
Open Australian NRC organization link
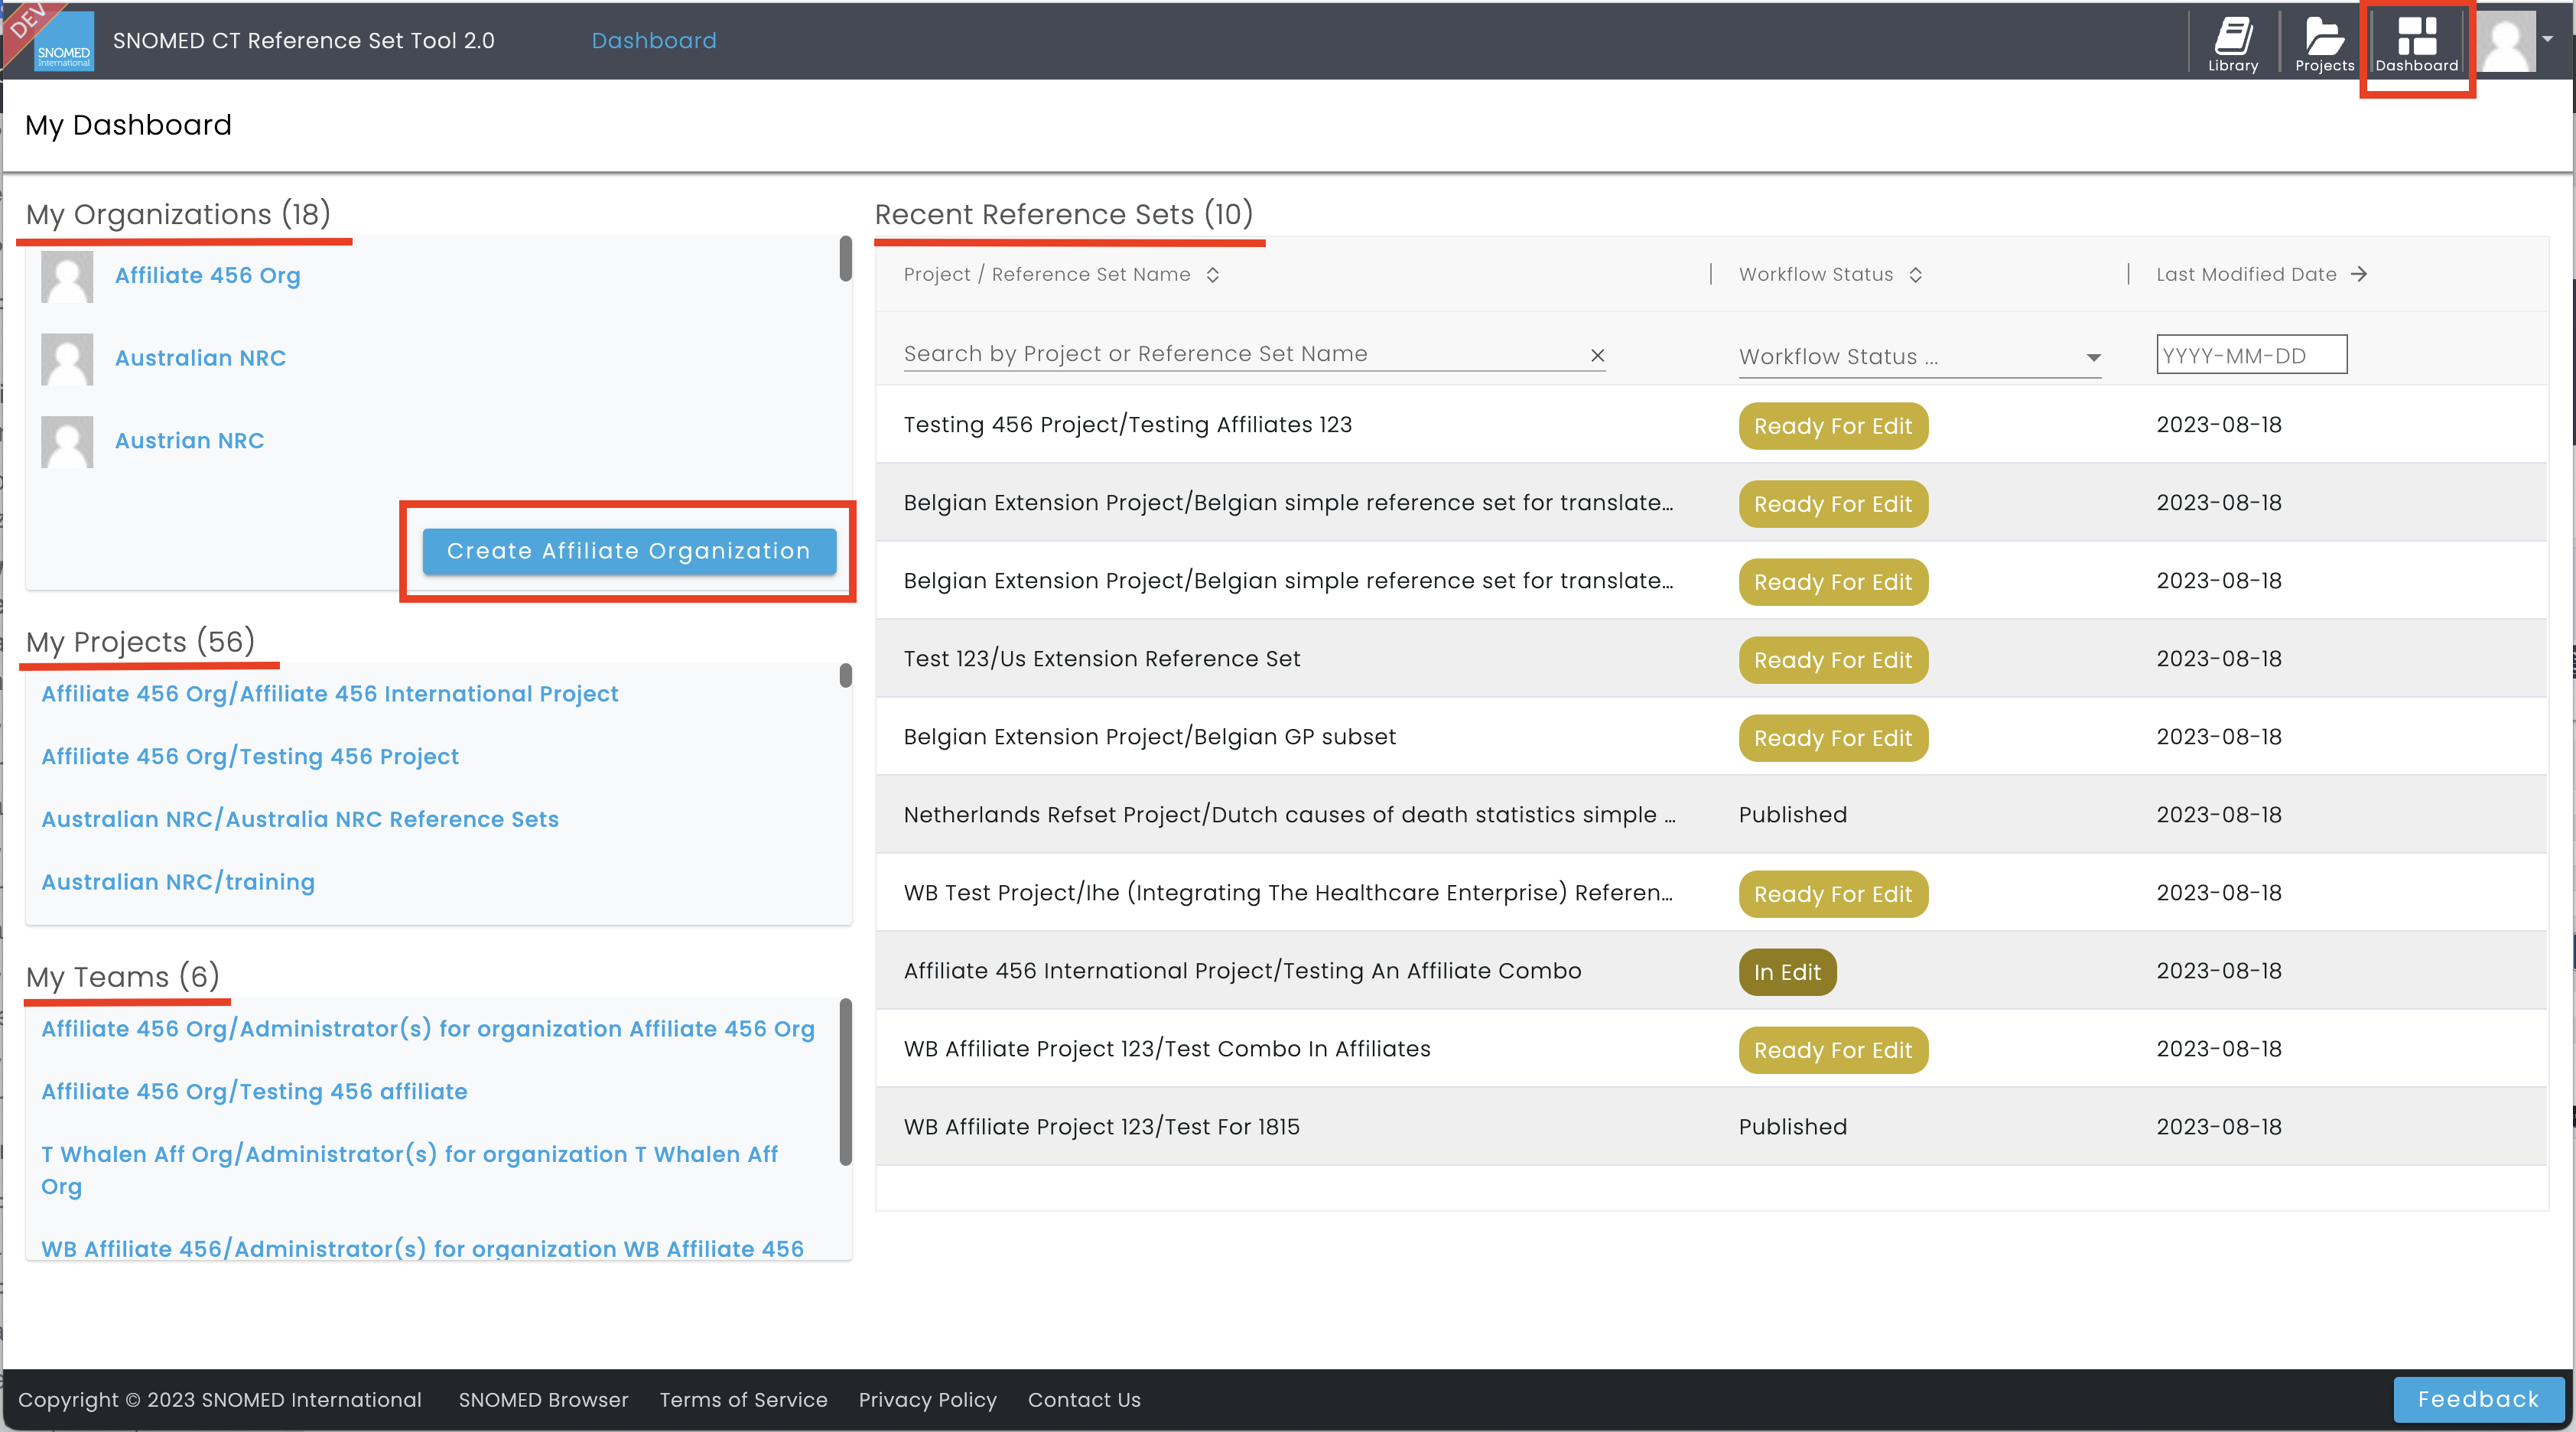click(x=200, y=358)
